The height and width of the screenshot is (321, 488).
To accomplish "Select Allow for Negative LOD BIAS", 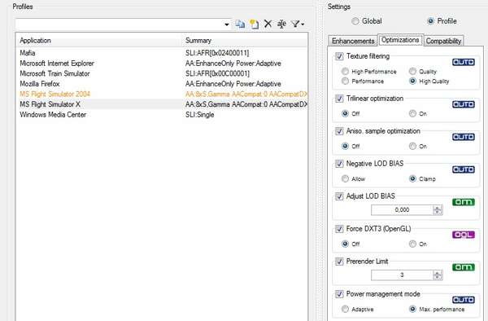I will (x=345, y=178).
